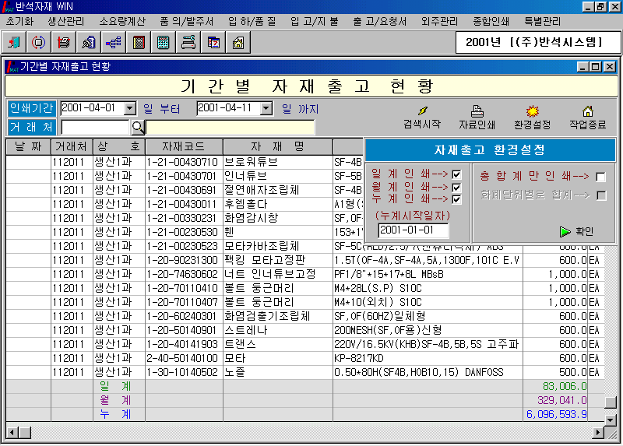Open the 종합인쇄 menu
This screenshot has width=623, height=446.
click(x=491, y=21)
